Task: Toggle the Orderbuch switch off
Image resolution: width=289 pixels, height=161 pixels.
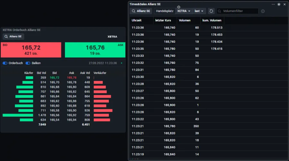Action: tap(5, 63)
